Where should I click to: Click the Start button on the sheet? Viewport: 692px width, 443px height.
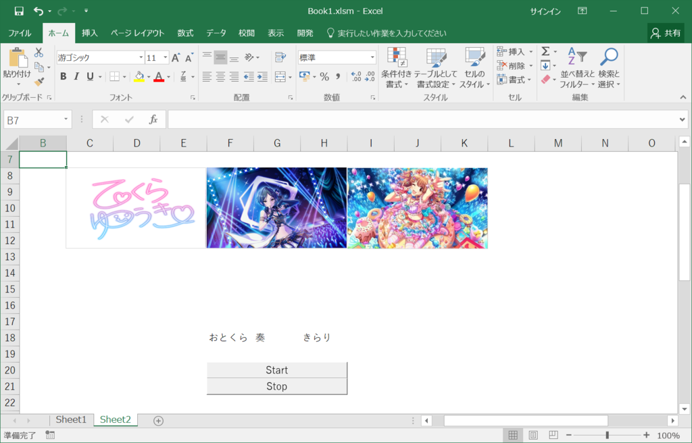click(276, 370)
